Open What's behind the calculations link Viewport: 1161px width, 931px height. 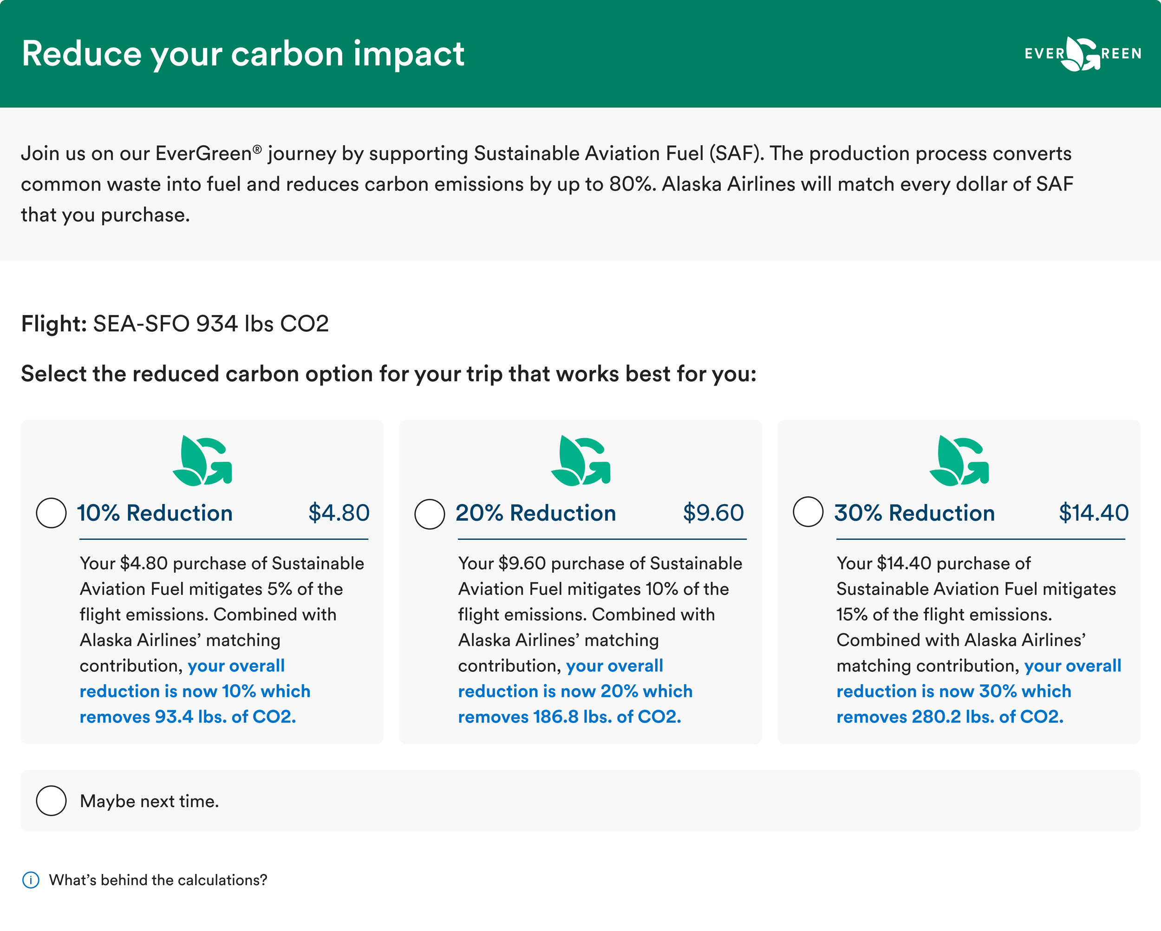point(158,880)
